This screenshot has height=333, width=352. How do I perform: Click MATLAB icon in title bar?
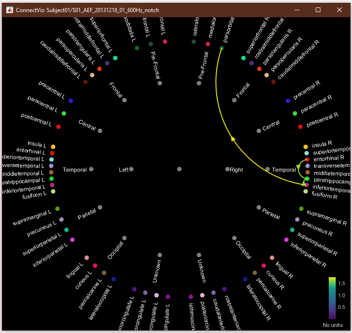(x=9, y=10)
